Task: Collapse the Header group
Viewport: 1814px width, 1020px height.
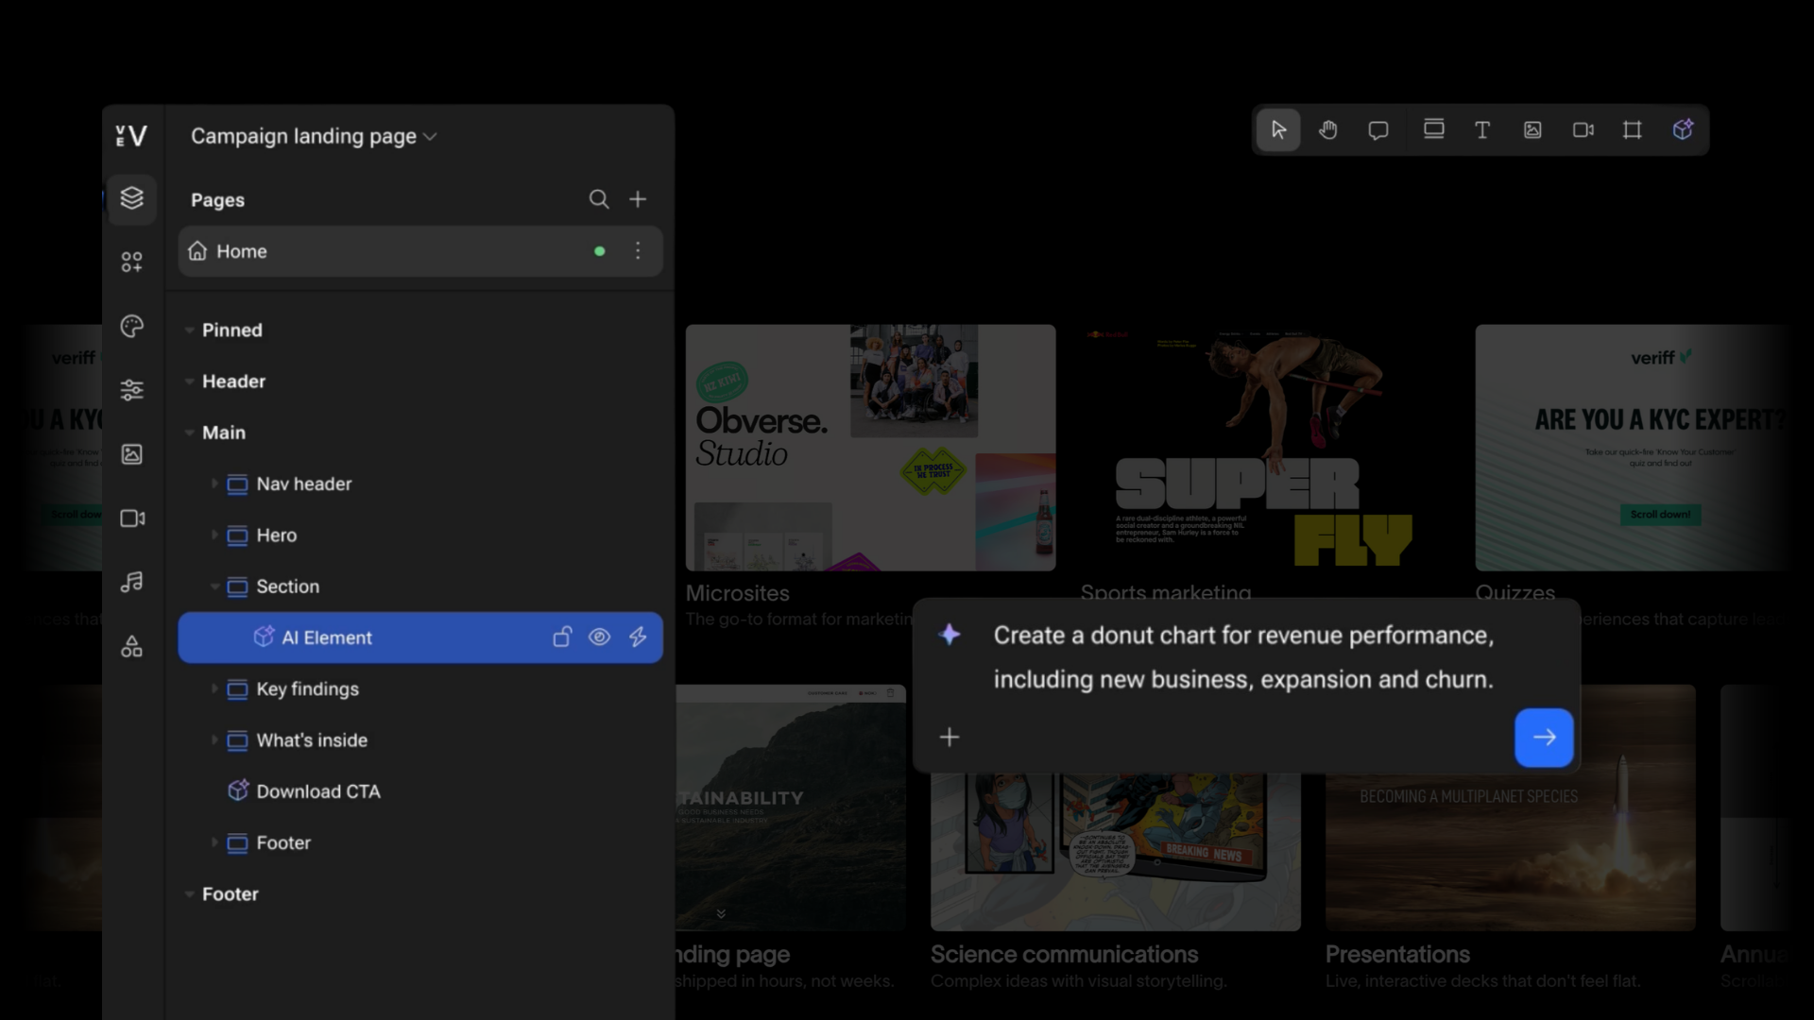Action: 189,382
